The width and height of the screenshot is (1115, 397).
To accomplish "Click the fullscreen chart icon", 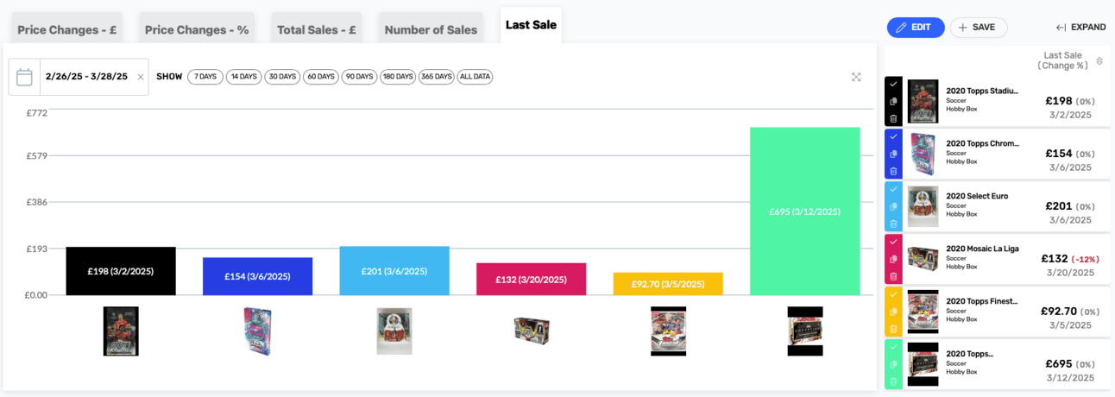I will pyautogui.click(x=856, y=77).
